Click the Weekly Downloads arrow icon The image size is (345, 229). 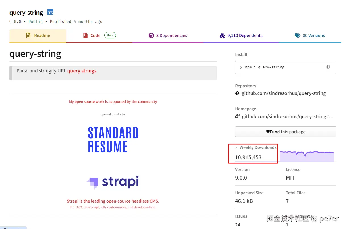point(236,147)
